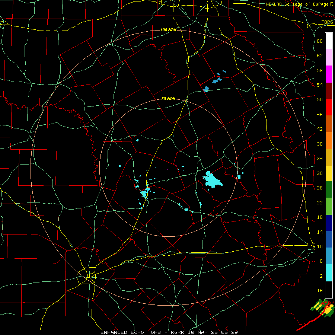The height and width of the screenshot is (335, 335).
Task: Select the bright red legend swatch
Action: (329, 107)
